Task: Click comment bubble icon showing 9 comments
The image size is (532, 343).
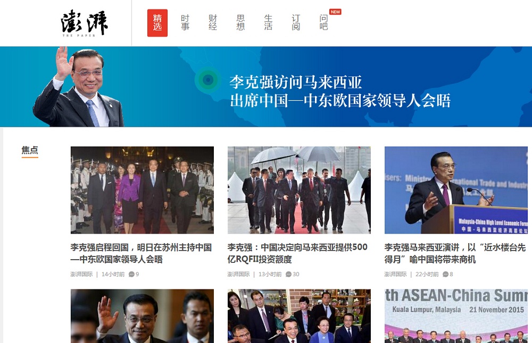Action: coord(131,275)
